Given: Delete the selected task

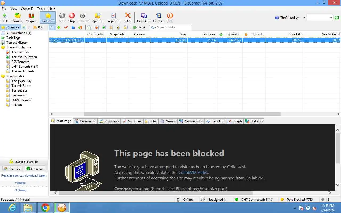Looking at the screenshot, I should click(128, 18).
